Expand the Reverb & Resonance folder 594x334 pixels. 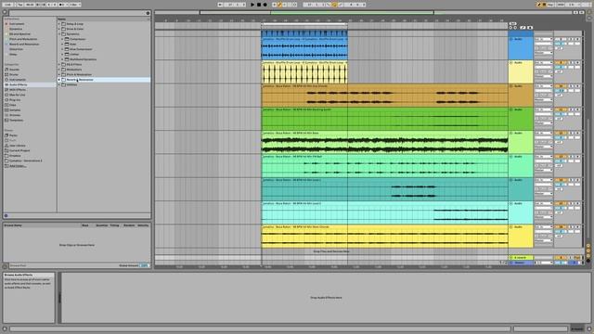pos(59,80)
